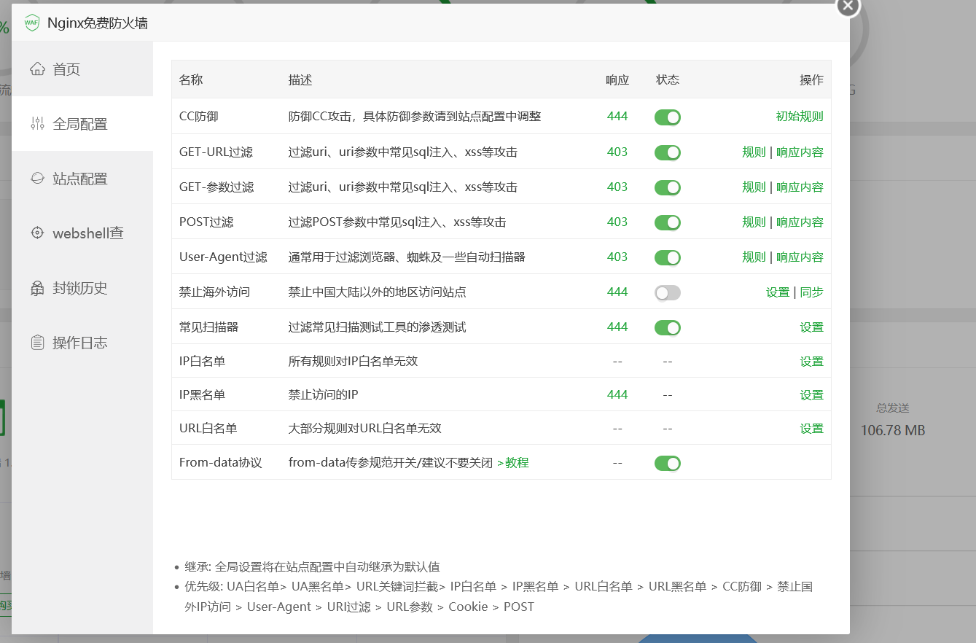Select the 全局配置 sidebar tab
976x643 pixels.
tap(82, 124)
